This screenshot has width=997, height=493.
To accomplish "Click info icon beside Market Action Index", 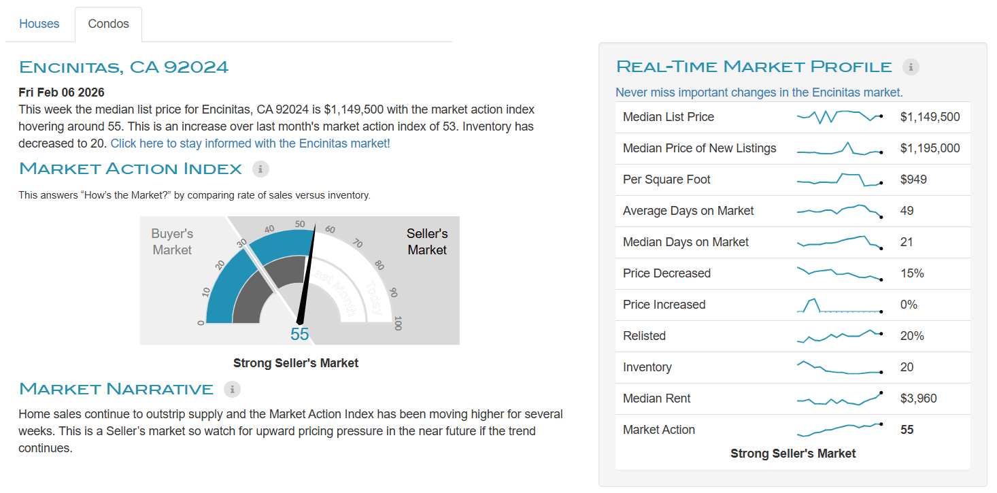I will (x=260, y=169).
